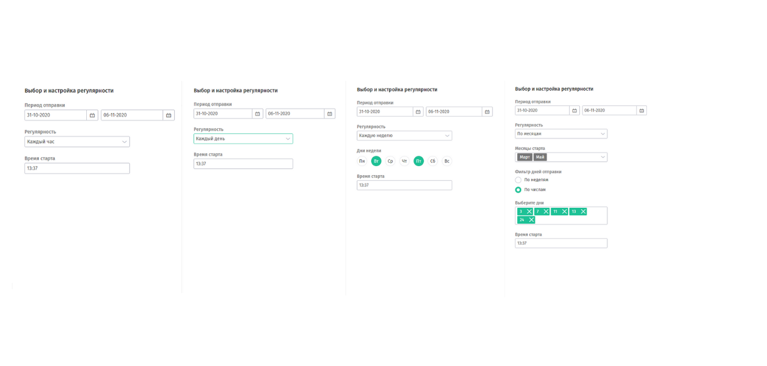The height and width of the screenshot is (366, 767).
Task: Open start date calendar in Каждую неделю form
Action: [418, 111]
